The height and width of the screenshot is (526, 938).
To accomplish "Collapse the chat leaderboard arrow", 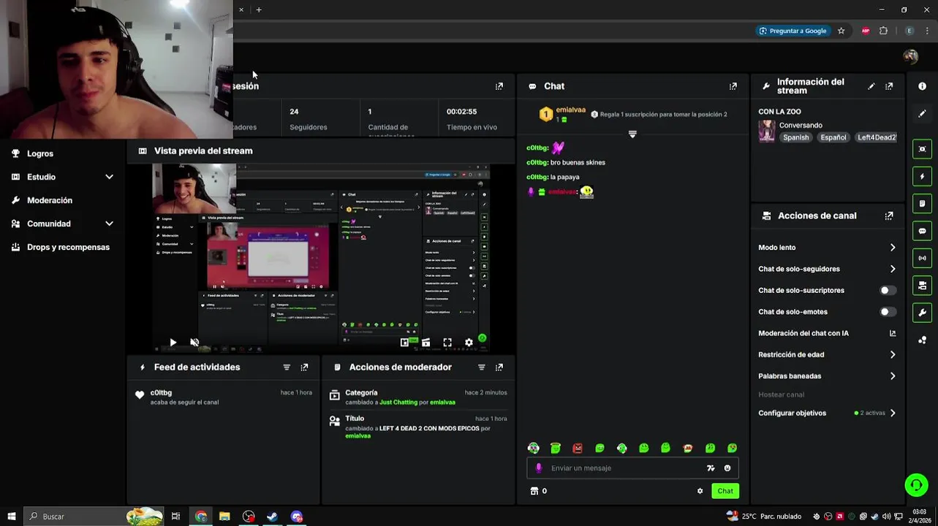I will pyautogui.click(x=632, y=134).
